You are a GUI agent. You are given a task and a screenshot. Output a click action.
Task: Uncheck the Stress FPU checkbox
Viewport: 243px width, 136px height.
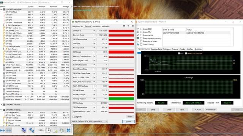coord(141,32)
